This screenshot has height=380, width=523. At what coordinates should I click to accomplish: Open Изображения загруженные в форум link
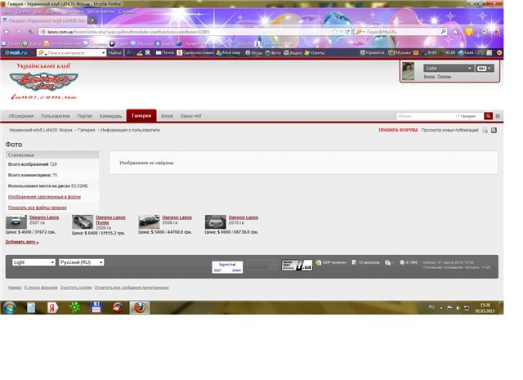pos(44,197)
